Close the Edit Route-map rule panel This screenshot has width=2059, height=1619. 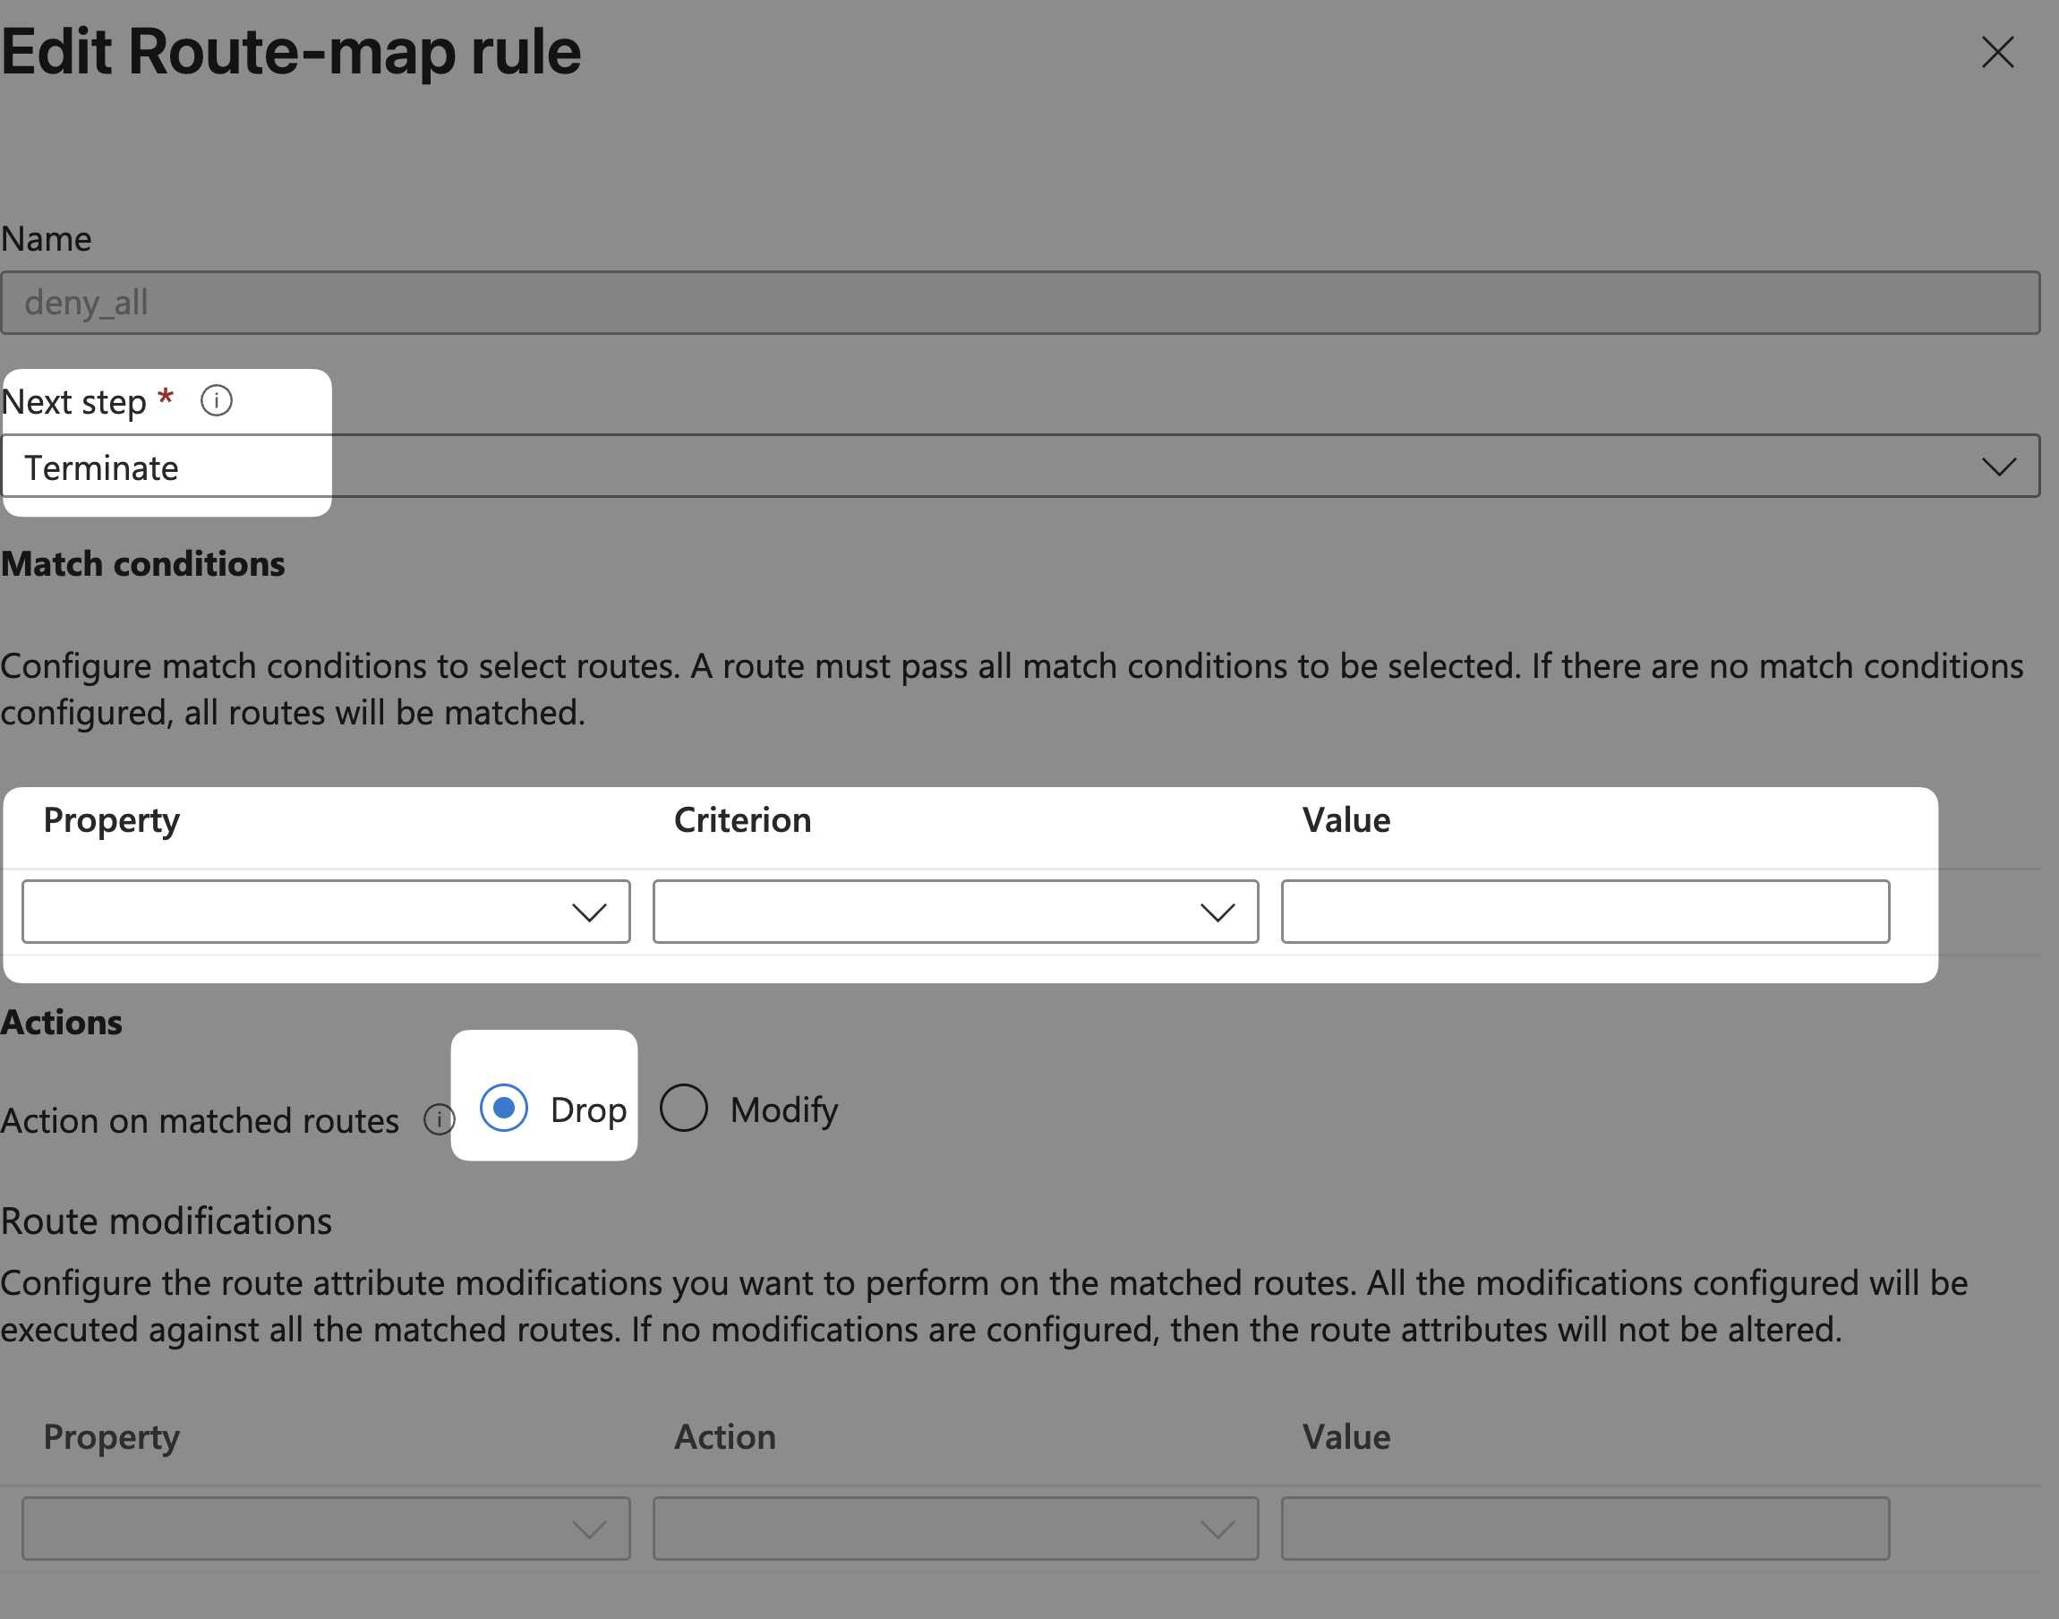tap(1997, 52)
